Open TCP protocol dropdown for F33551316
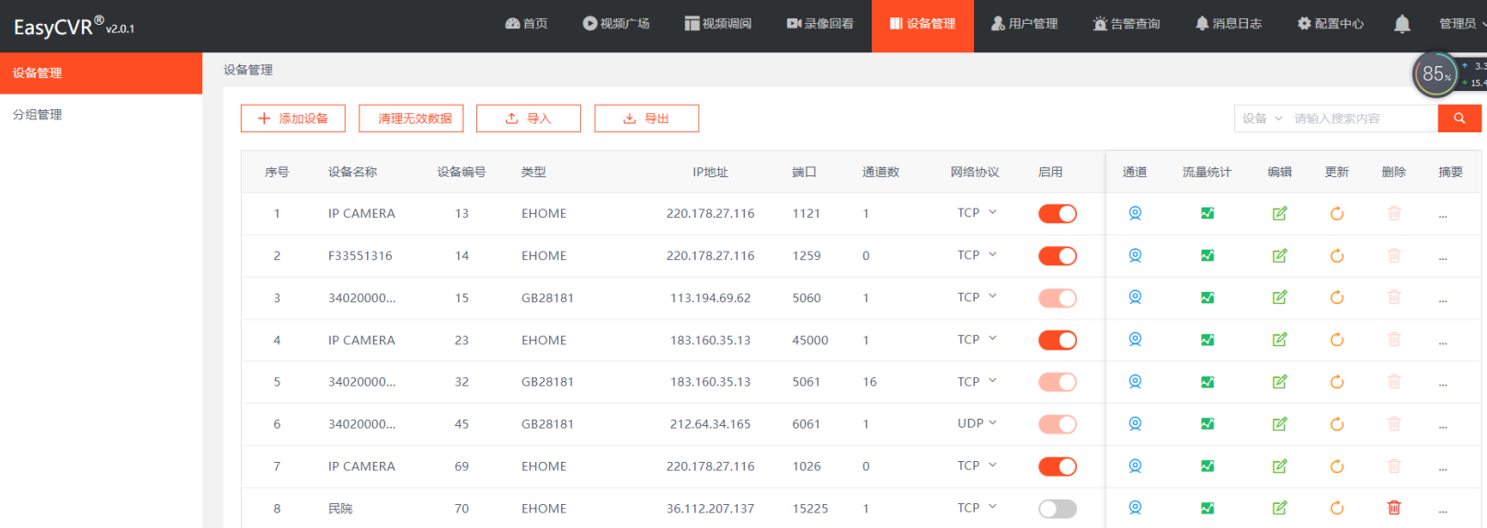 (977, 254)
